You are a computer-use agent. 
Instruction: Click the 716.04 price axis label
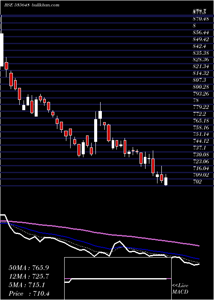[x=200, y=168]
